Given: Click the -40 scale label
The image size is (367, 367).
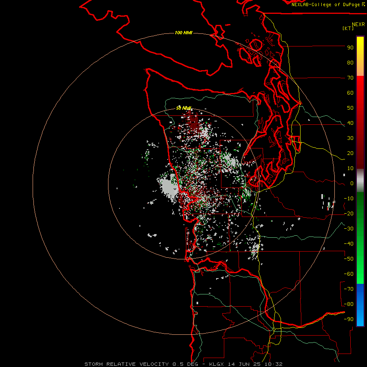Looking at the screenshot, I should pos(349,244).
